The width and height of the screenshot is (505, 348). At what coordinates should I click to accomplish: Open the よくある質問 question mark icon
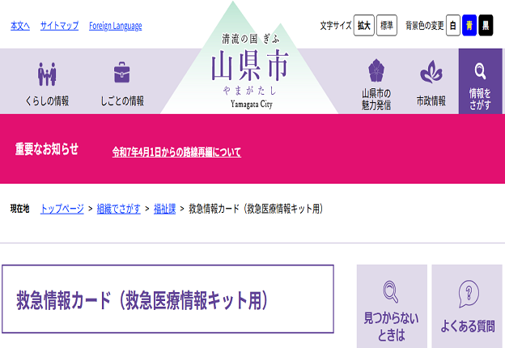[468, 292]
